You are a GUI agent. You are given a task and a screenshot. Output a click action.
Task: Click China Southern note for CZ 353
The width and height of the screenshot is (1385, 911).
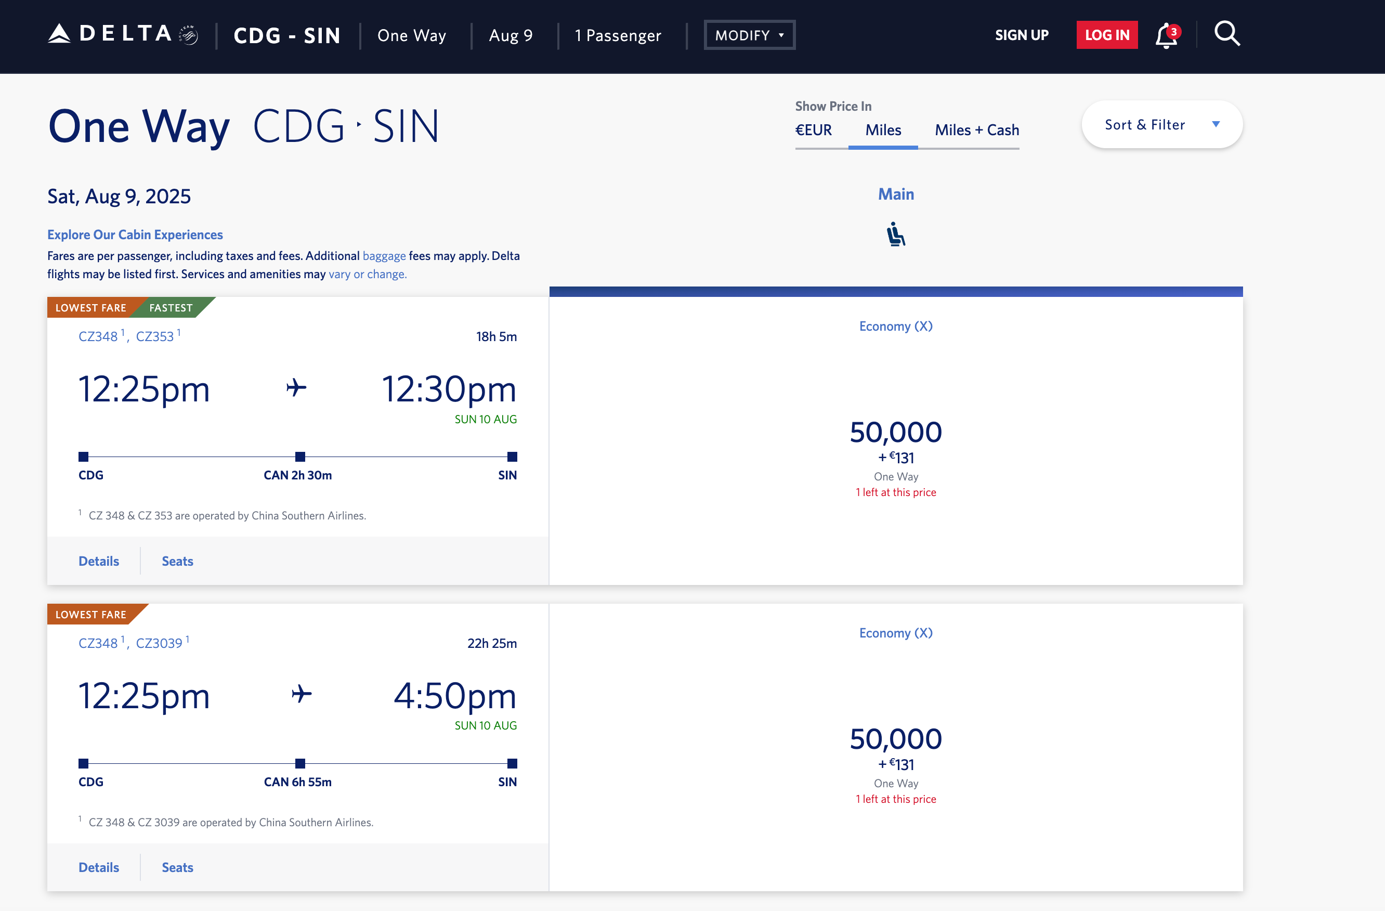[227, 516]
